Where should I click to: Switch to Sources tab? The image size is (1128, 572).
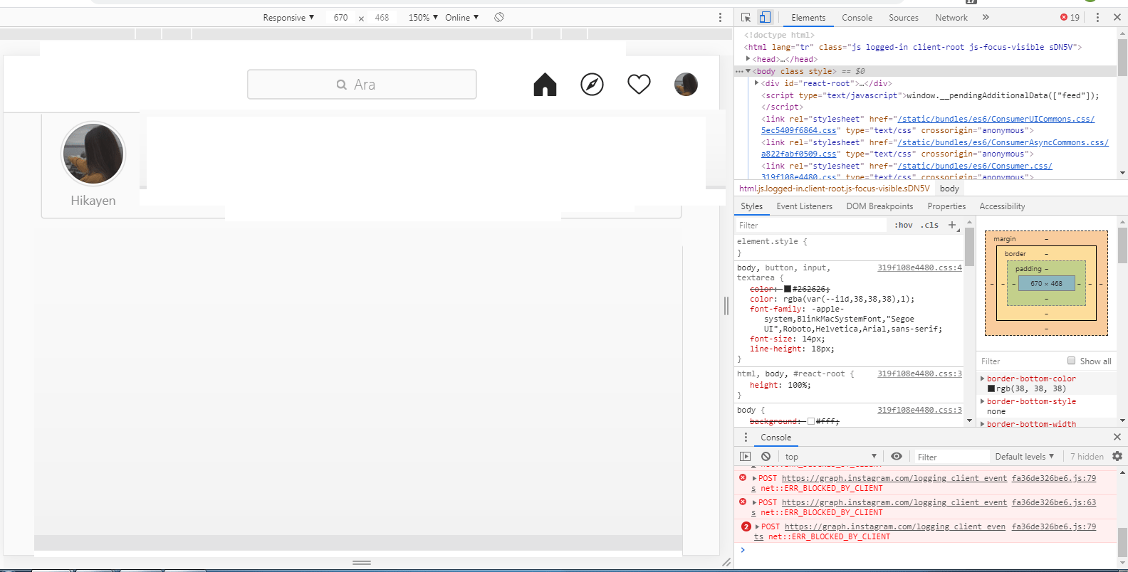click(903, 18)
